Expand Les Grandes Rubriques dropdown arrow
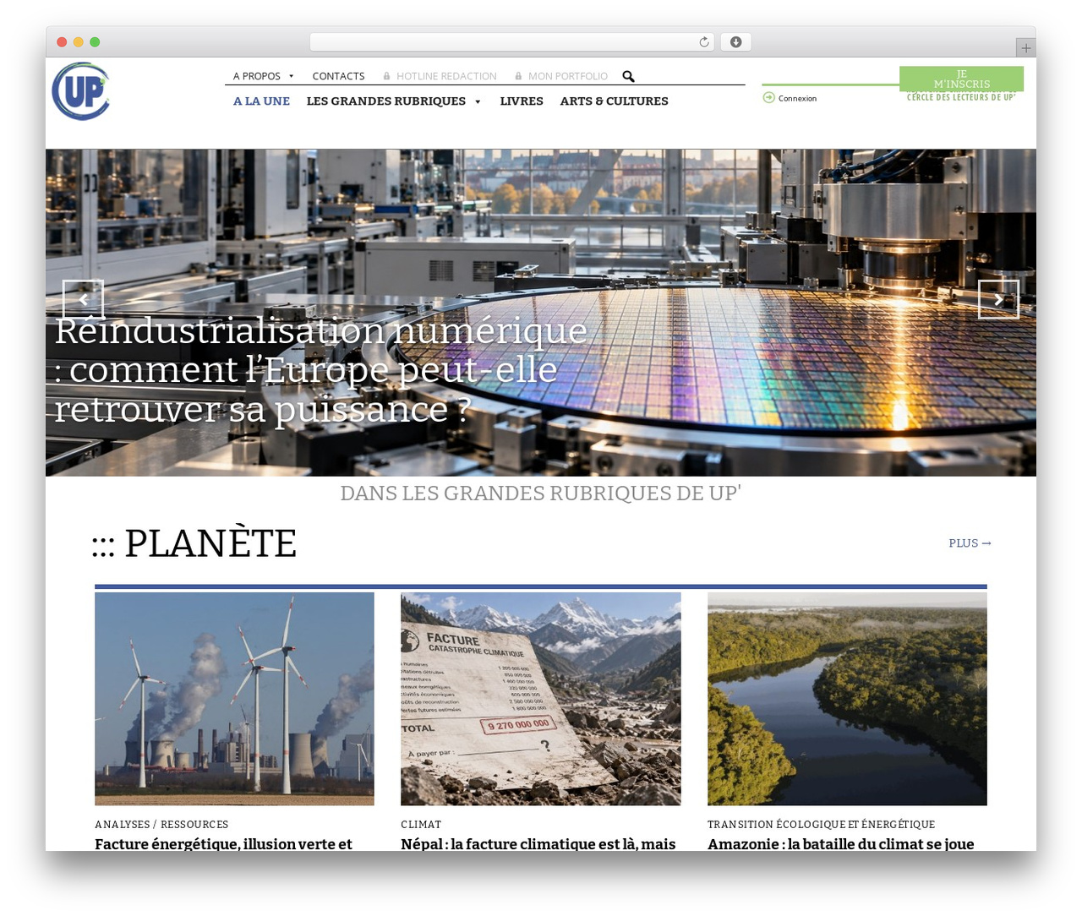 [x=478, y=101]
